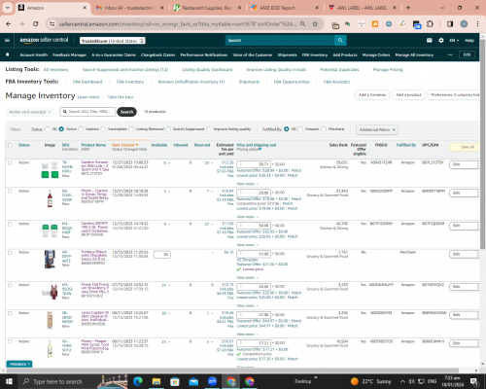Click the Amazon Seller Central logo

click(44, 40)
